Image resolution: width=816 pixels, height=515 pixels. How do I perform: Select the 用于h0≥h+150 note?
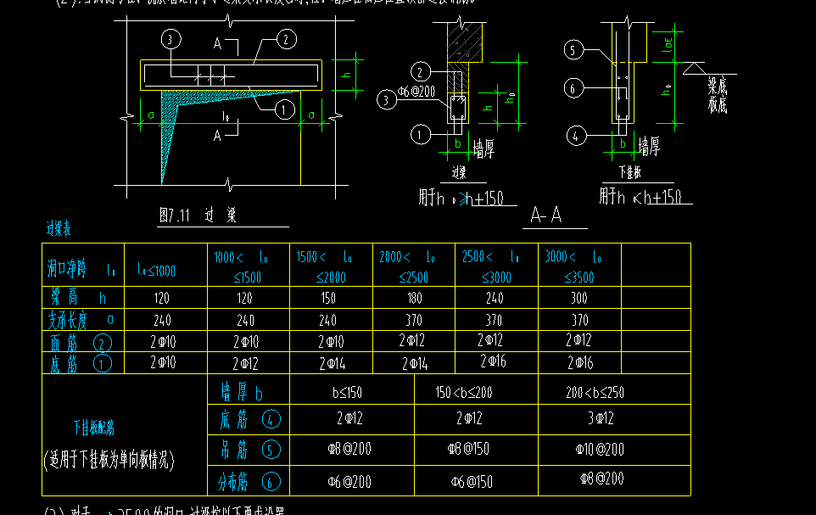[461, 198]
